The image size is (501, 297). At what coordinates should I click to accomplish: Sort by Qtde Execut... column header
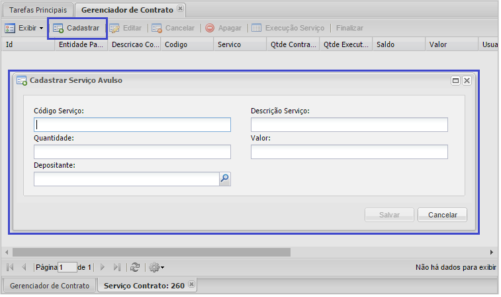(x=346, y=44)
